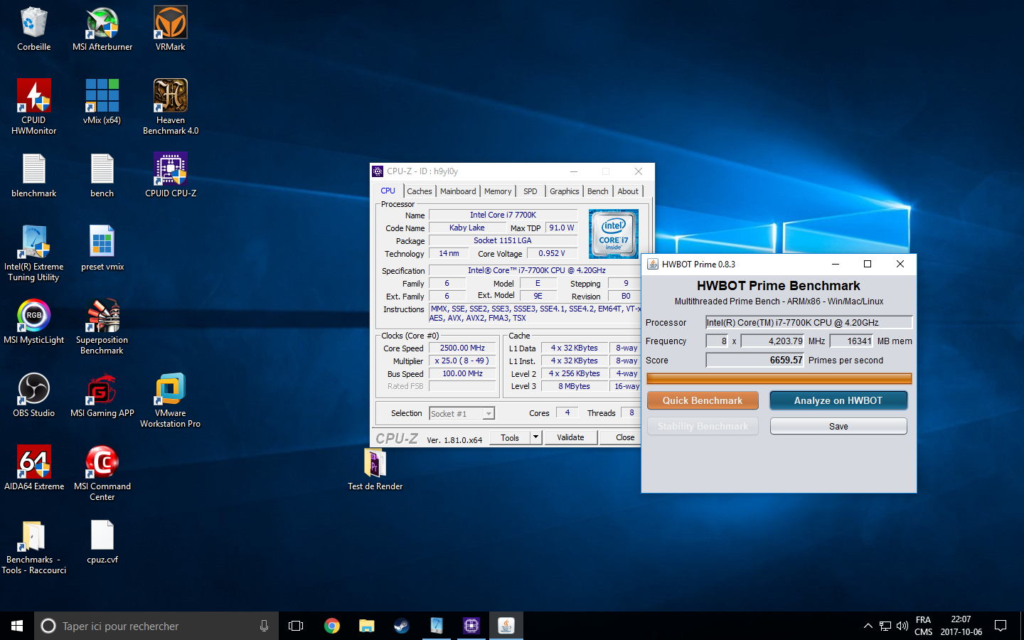Launch Superposition Benchmark shortcut
The width and height of the screenshot is (1024, 640).
coord(102,327)
